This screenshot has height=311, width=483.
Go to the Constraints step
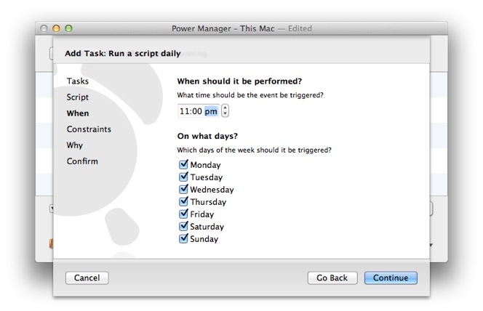[89, 129]
